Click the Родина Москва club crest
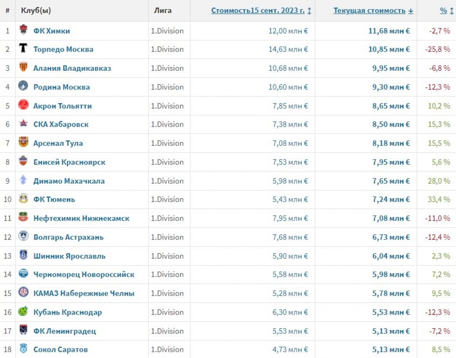This screenshot has height=358, width=456. 23,86
